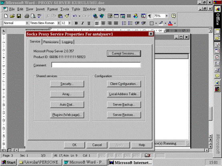This screenshot has height=166, width=222.
Task: Open the Style dropdown showing Normal
Action: [27, 23]
